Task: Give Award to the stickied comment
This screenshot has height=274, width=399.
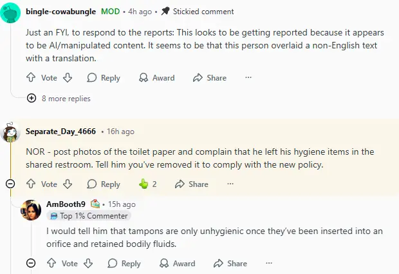Action: click(156, 77)
